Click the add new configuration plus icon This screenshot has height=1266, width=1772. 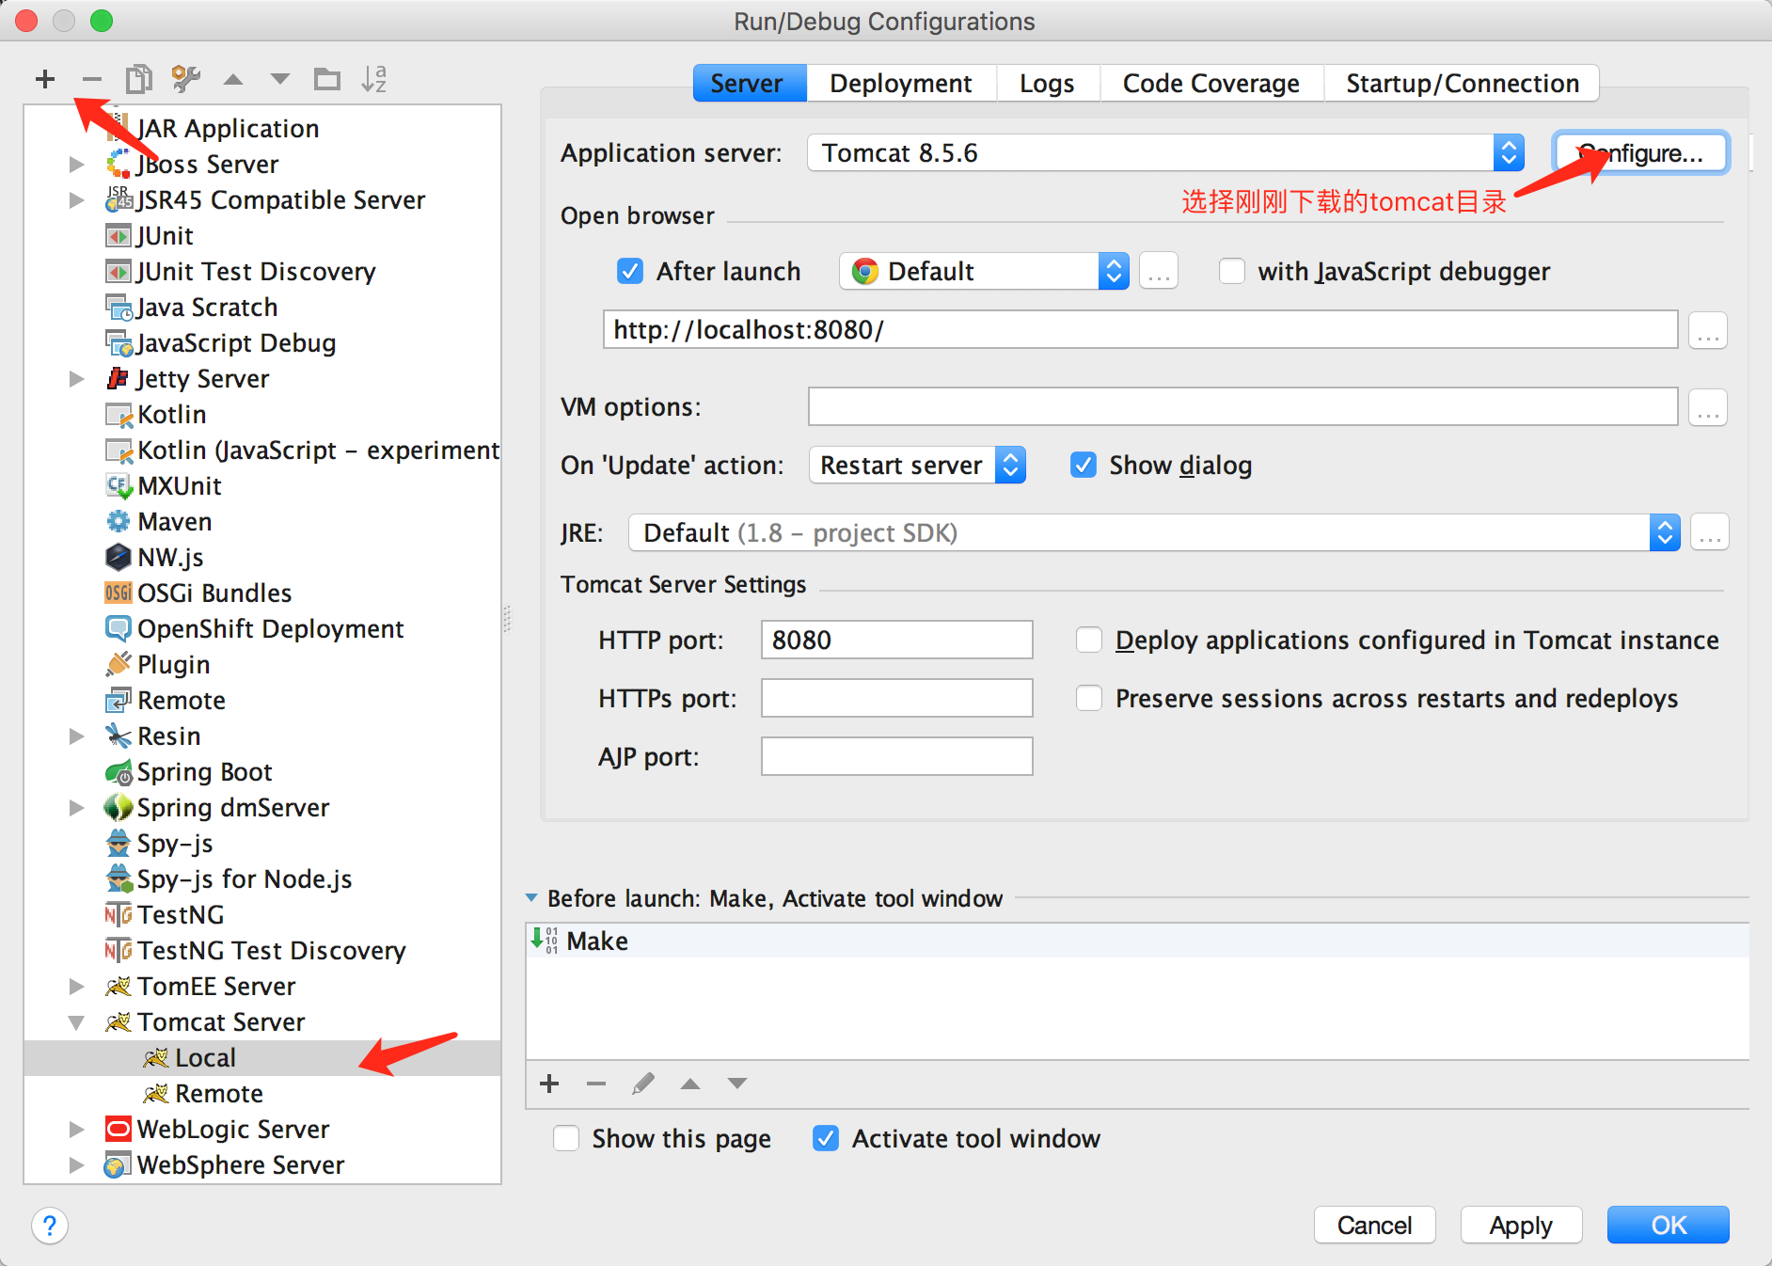point(45,79)
